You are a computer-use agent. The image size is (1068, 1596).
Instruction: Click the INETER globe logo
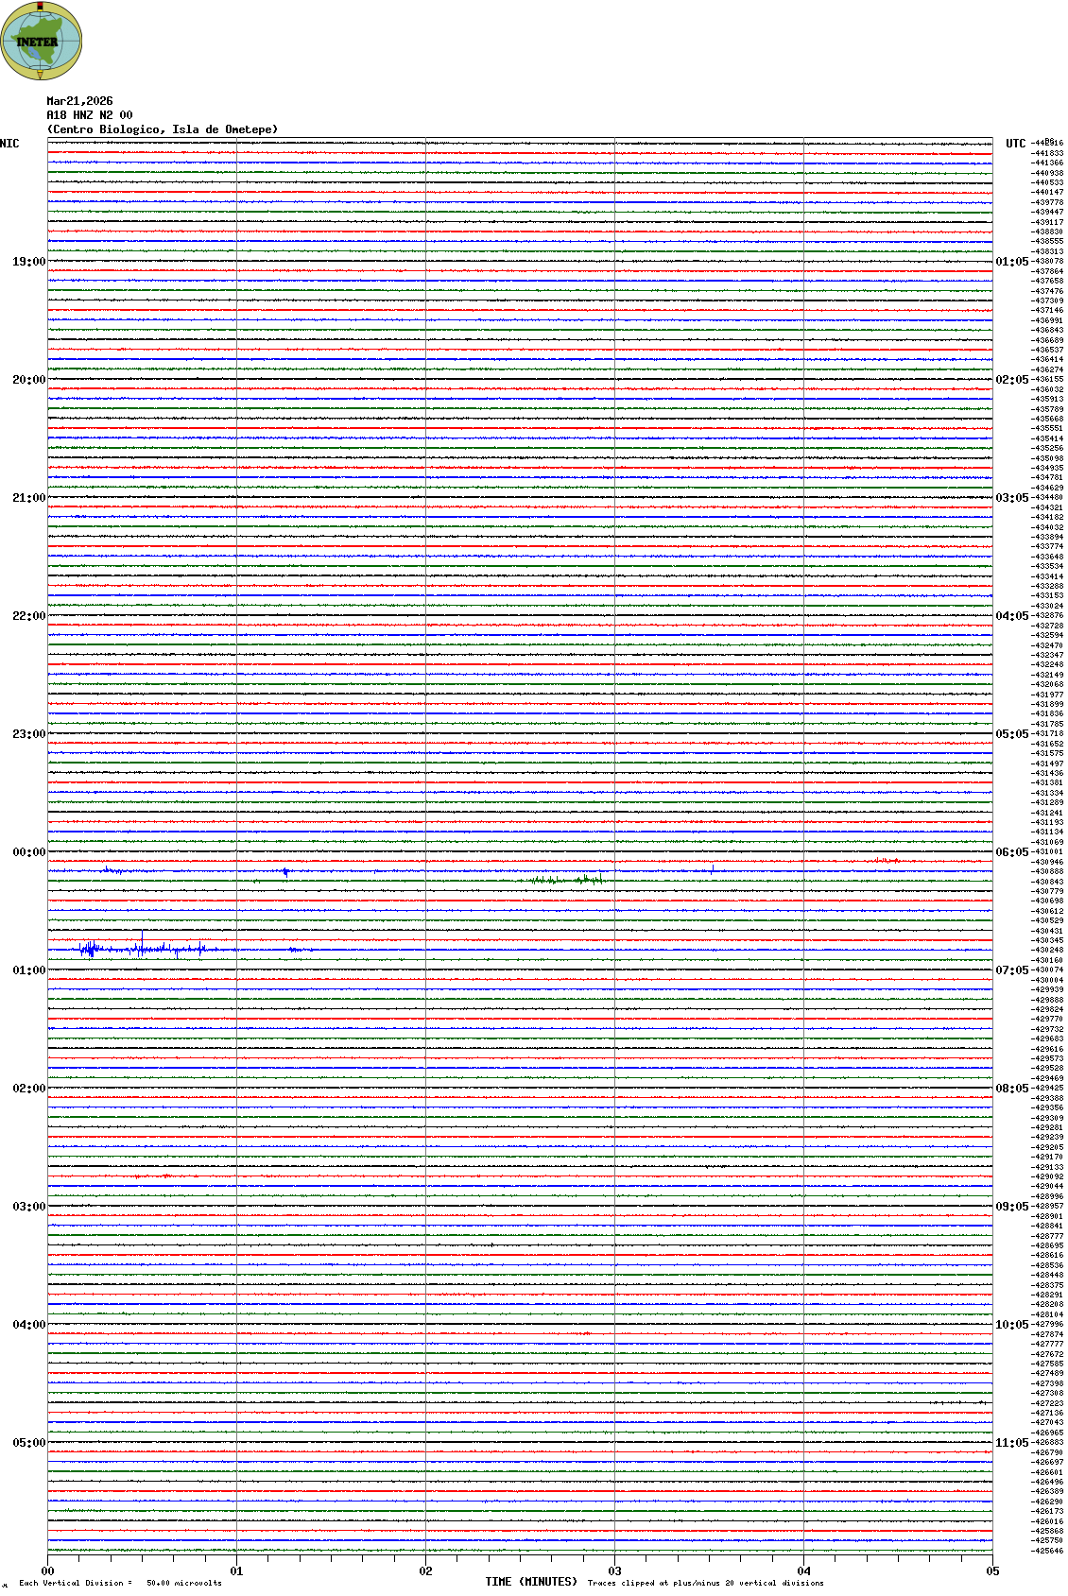pyautogui.click(x=42, y=41)
